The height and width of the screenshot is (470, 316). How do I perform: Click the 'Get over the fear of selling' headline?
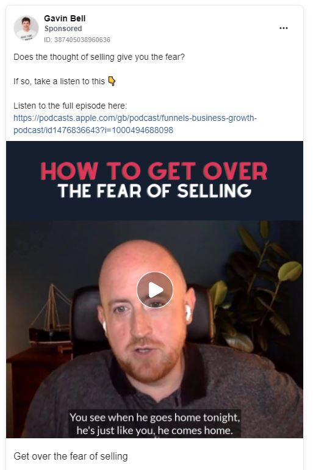[x=71, y=456]
